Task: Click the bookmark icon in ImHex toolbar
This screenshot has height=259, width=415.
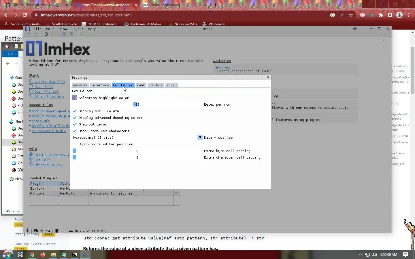Action: pos(82,34)
